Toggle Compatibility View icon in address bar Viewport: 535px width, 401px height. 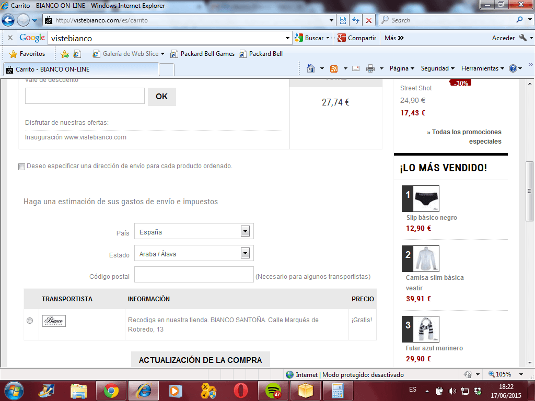point(343,20)
